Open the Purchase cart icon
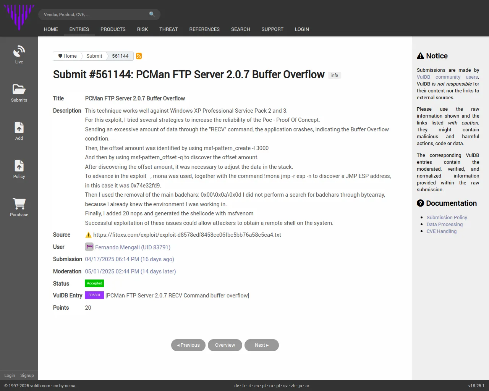 (19, 204)
